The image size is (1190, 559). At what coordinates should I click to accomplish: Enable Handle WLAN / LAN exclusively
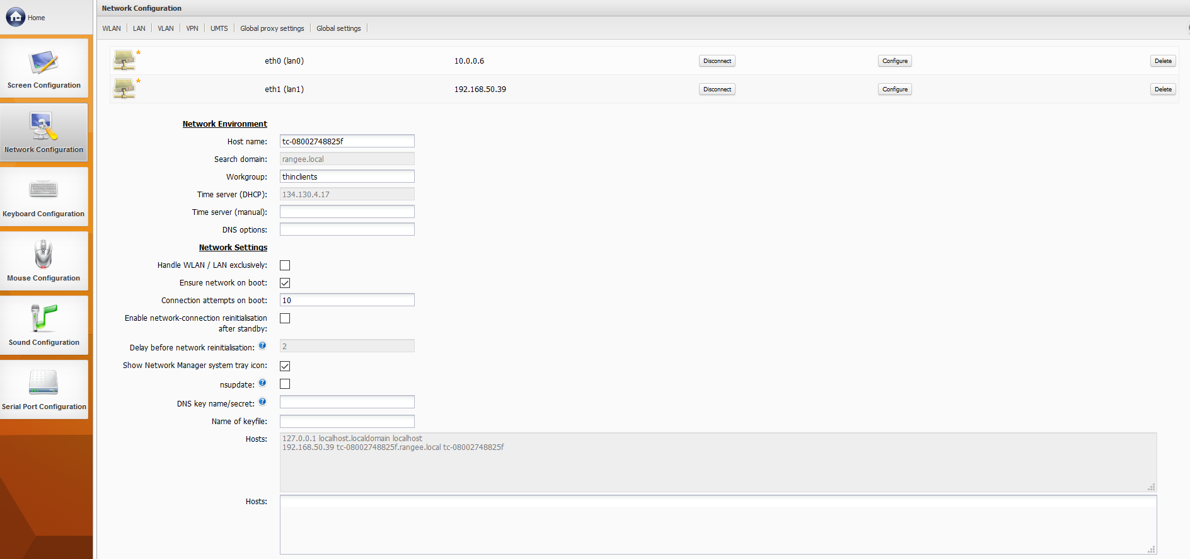pos(285,265)
